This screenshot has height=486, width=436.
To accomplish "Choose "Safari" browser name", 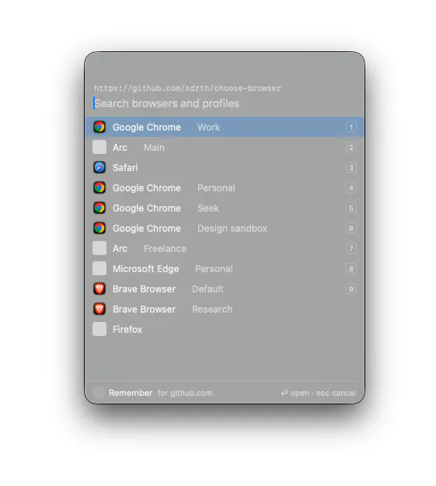I will coord(125,168).
